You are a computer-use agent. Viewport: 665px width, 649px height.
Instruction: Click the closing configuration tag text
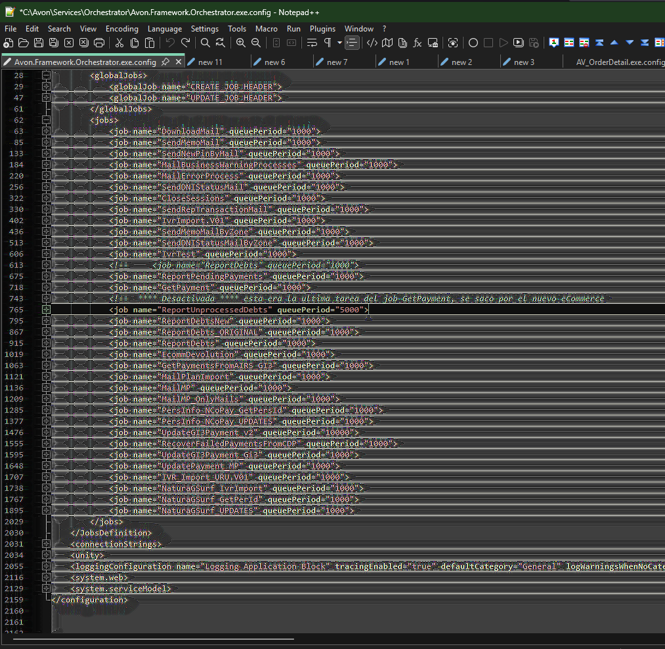(89, 600)
